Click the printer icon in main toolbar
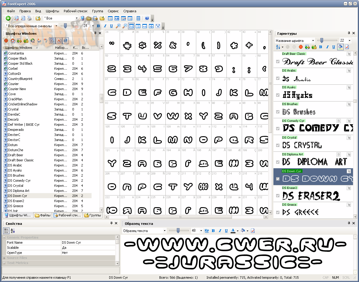 (30, 19)
